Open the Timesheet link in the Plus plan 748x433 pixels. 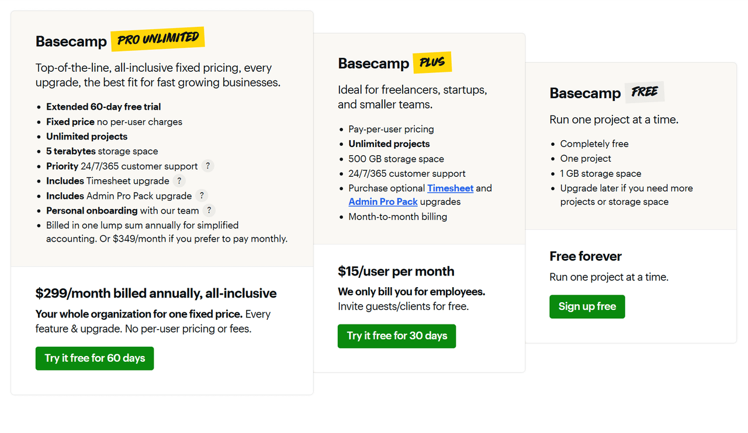tap(450, 188)
